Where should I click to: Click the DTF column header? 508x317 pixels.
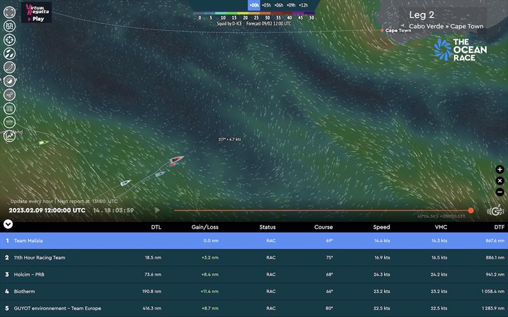pyautogui.click(x=499, y=227)
